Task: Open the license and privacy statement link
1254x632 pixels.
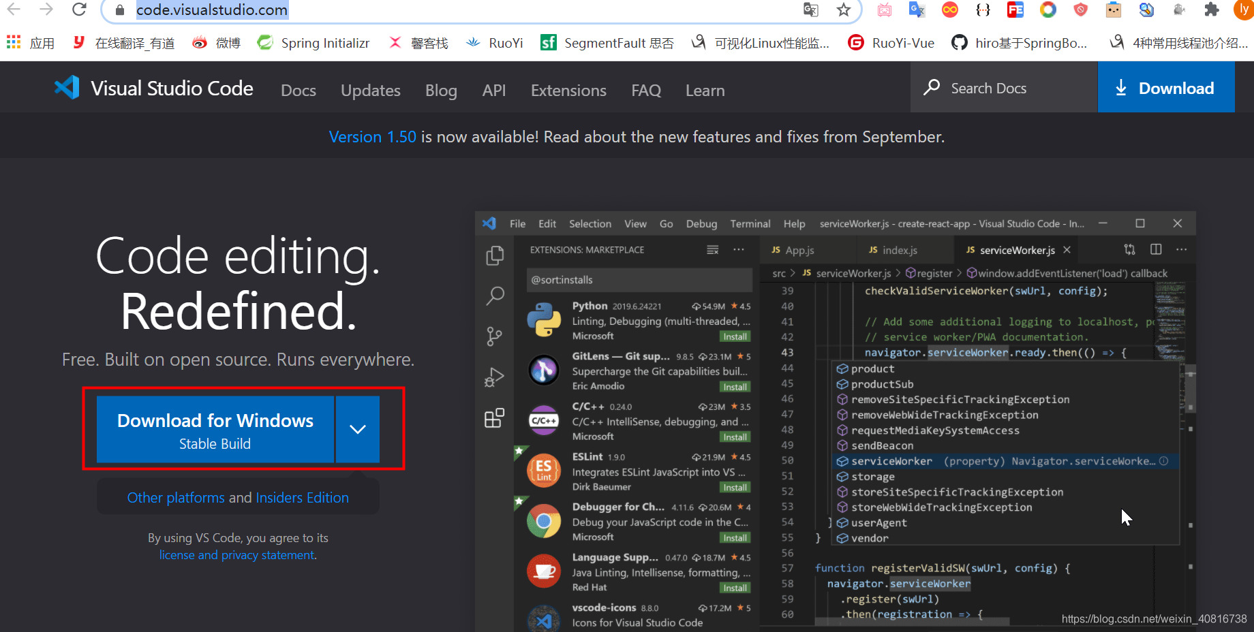Action: (x=237, y=555)
